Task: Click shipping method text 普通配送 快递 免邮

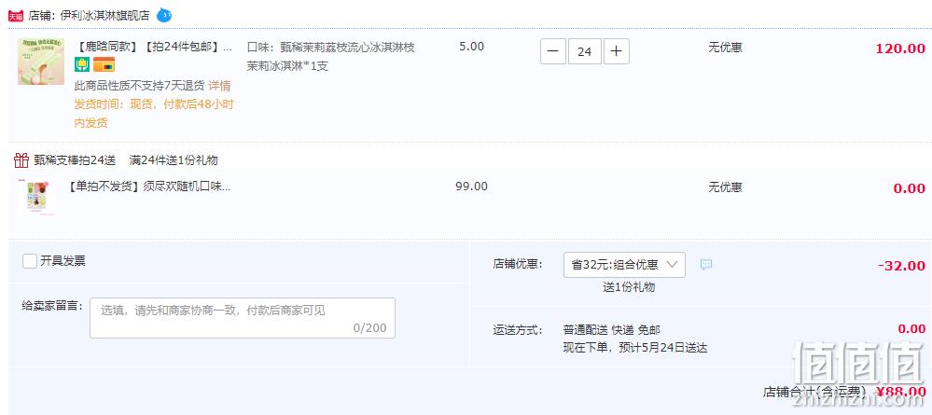Action: [612, 330]
